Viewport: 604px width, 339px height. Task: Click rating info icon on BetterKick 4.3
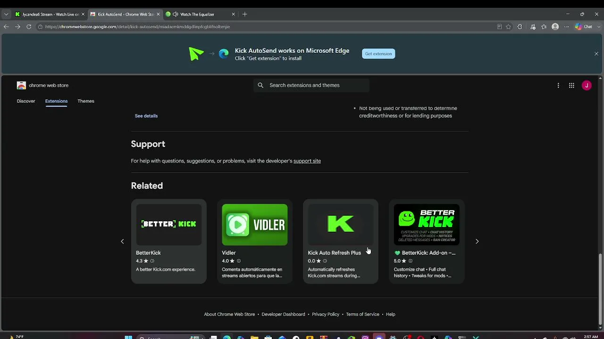pos(152,261)
